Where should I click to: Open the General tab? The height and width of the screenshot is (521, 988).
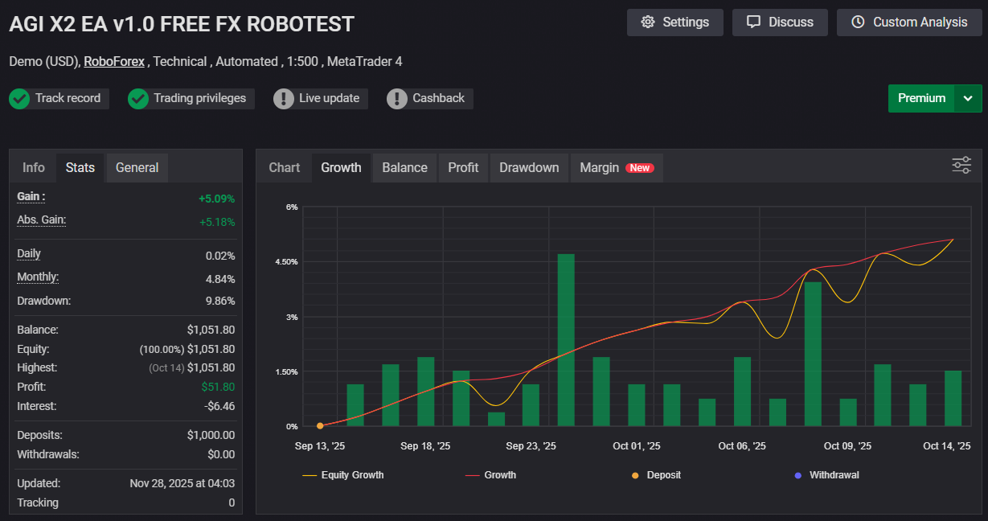coord(137,168)
